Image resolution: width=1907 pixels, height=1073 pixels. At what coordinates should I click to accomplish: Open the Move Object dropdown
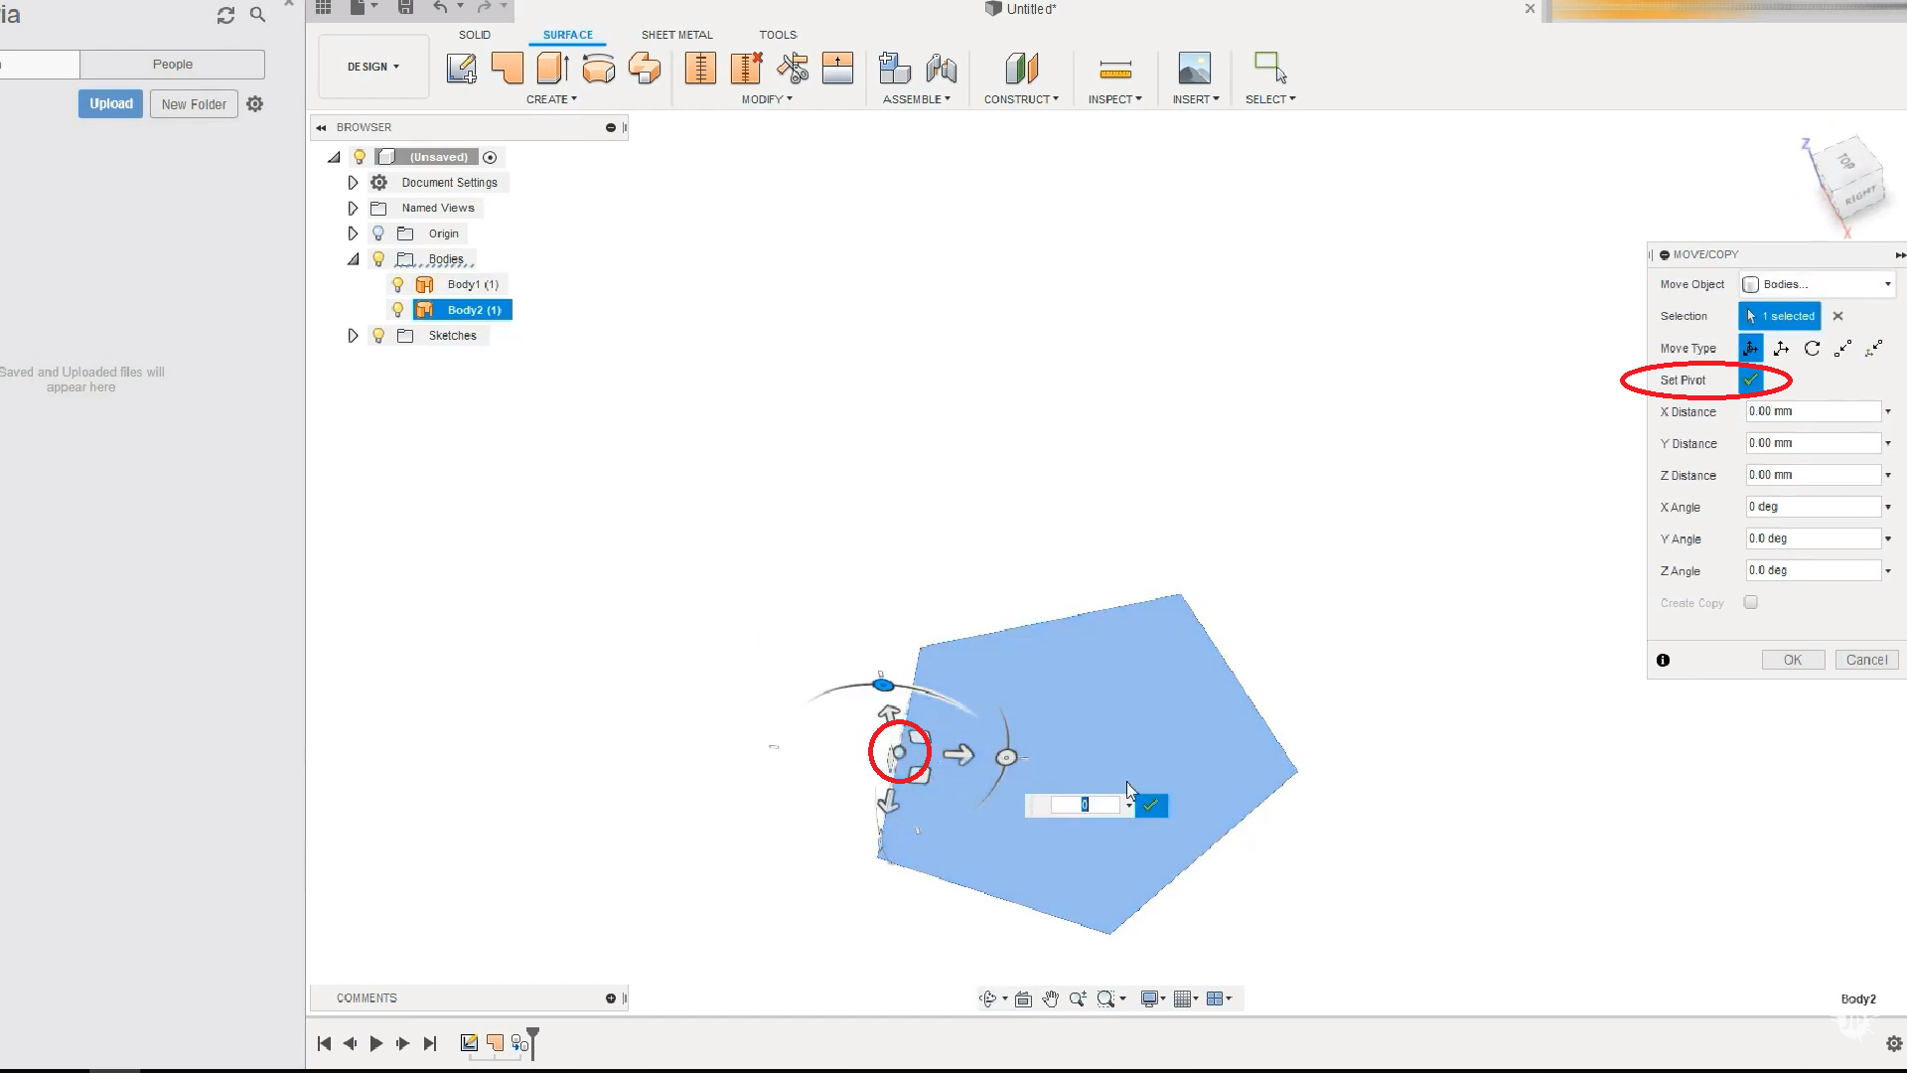pos(1818,284)
